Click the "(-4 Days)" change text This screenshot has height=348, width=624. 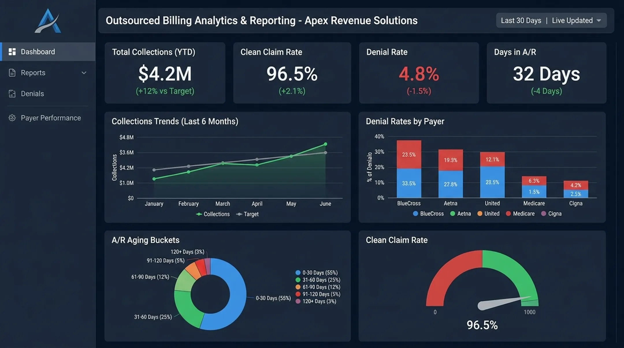coord(546,91)
